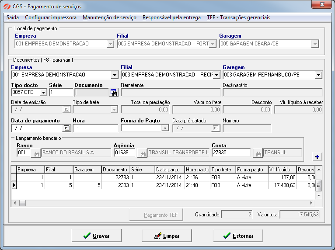Open calendar for Data pré-datado
The image size is (335, 250).
point(216,128)
